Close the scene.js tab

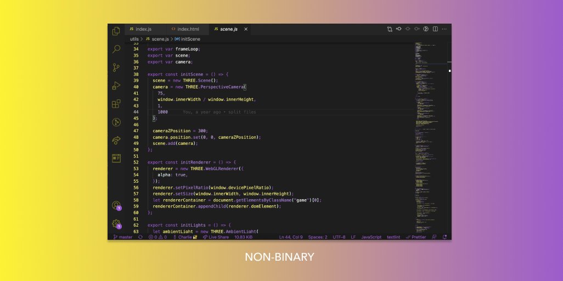[x=246, y=29]
